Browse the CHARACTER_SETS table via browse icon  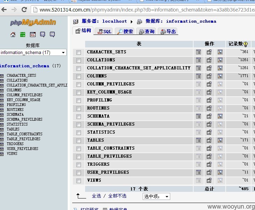pos(198,52)
